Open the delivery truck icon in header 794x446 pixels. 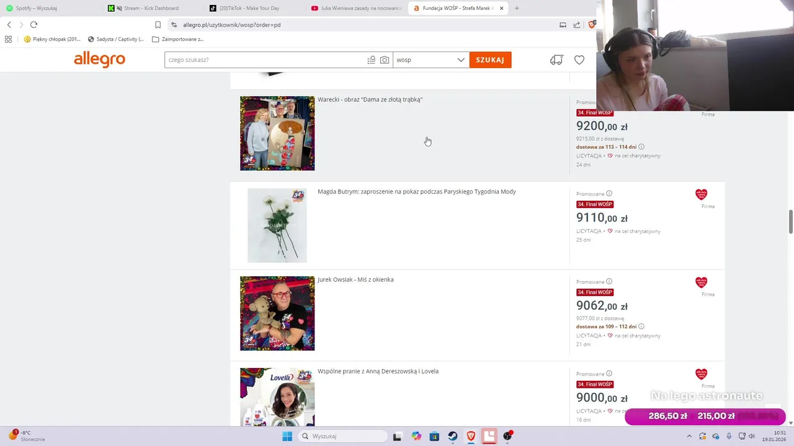[556, 60]
